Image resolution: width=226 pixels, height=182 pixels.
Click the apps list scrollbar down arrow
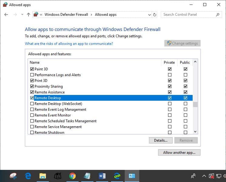click(x=195, y=132)
